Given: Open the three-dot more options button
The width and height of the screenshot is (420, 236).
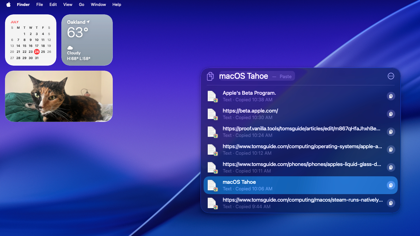Looking at the screenshot, I should pos(391,76).
